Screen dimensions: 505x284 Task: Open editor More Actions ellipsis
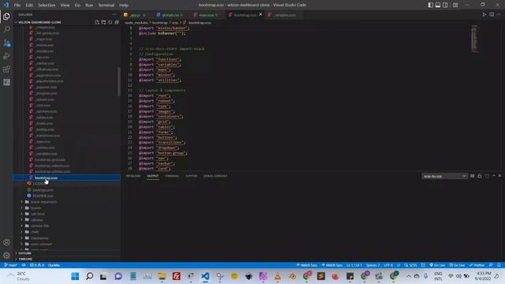point(499,14)
